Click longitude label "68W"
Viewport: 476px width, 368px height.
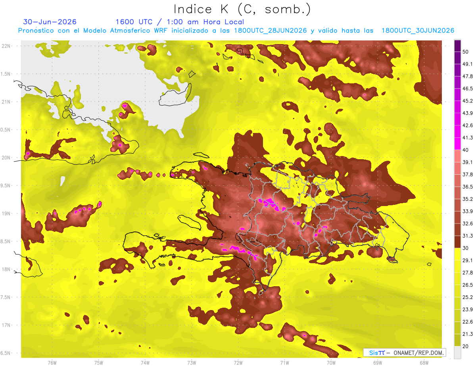pyautogui.click(x=424, y=362)
